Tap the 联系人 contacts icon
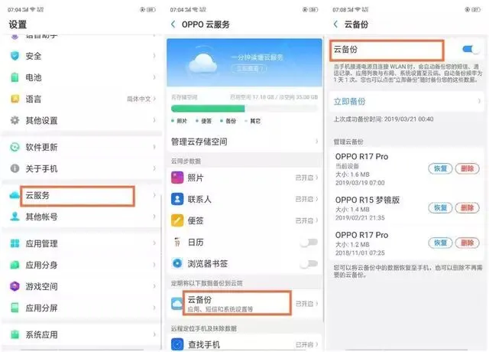489x352 pixels. point(177,199)
